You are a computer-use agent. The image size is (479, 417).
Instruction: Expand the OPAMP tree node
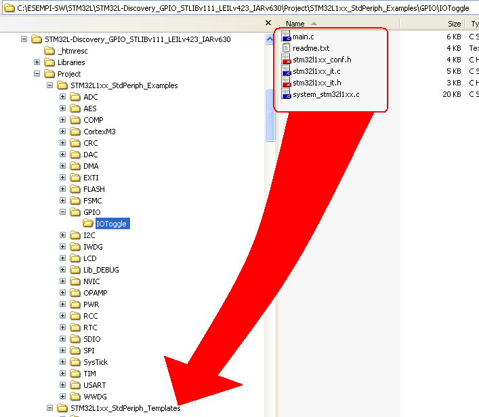(x=62, y=292)
